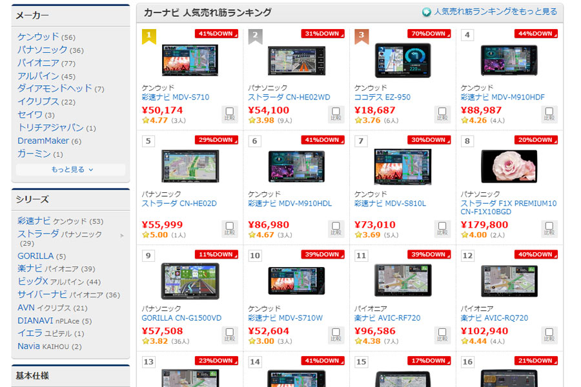The height and width of the screenshot is (387, 581).
Task: Open the 楽ナビ AVIC-RQ720 product link
Action: [x=494, y=318]
